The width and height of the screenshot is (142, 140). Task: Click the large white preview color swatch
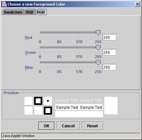point(111,106)
